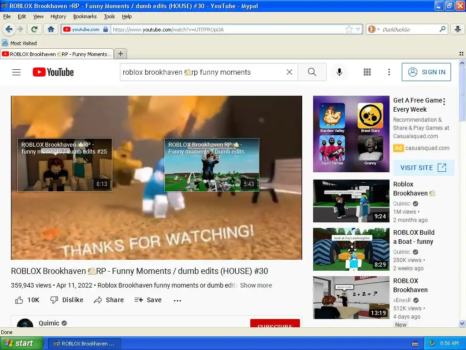Click the 5:43 end-screen video card
The image size is (466, 350).
(212, 165)
